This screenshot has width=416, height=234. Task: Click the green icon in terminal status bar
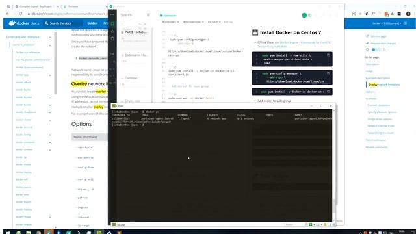coord(311,224)
